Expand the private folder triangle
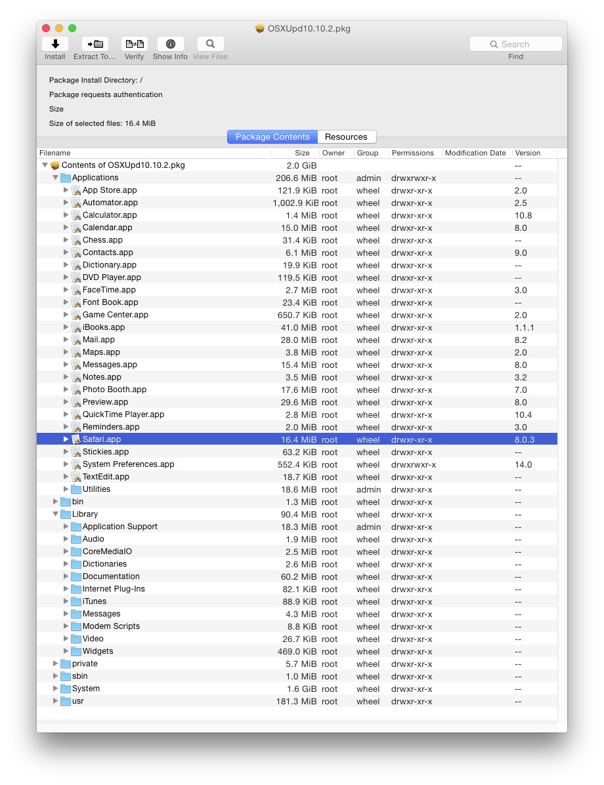 pyautogui.click(x=56, y=663)
